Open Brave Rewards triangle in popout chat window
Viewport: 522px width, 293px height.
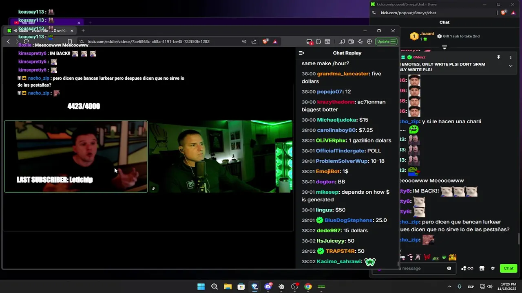pyautogui.click(x=513, y=13)
